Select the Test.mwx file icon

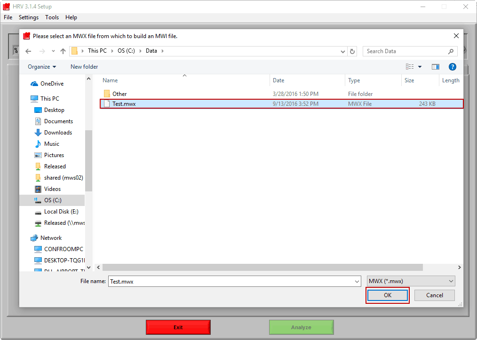click(107, 104)
